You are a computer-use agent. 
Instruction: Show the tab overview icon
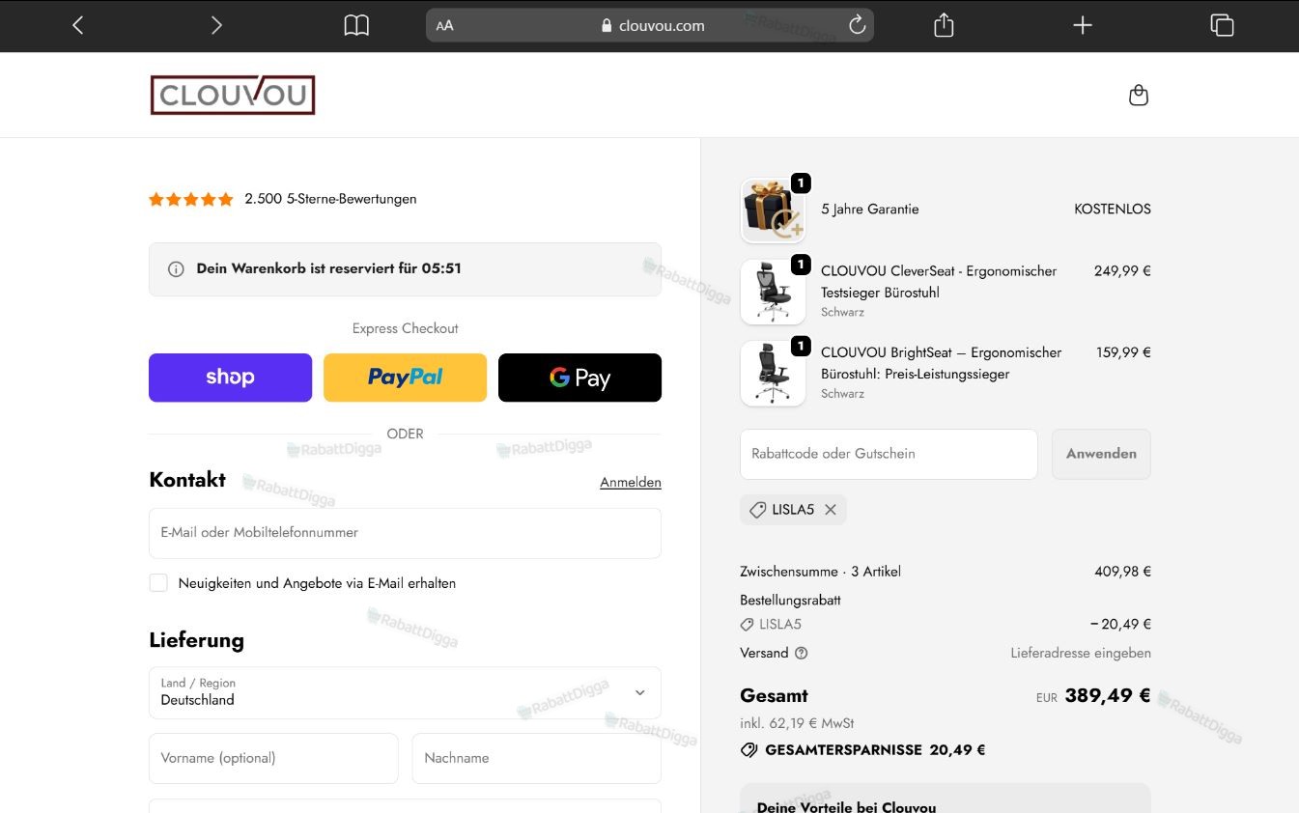1222,25
